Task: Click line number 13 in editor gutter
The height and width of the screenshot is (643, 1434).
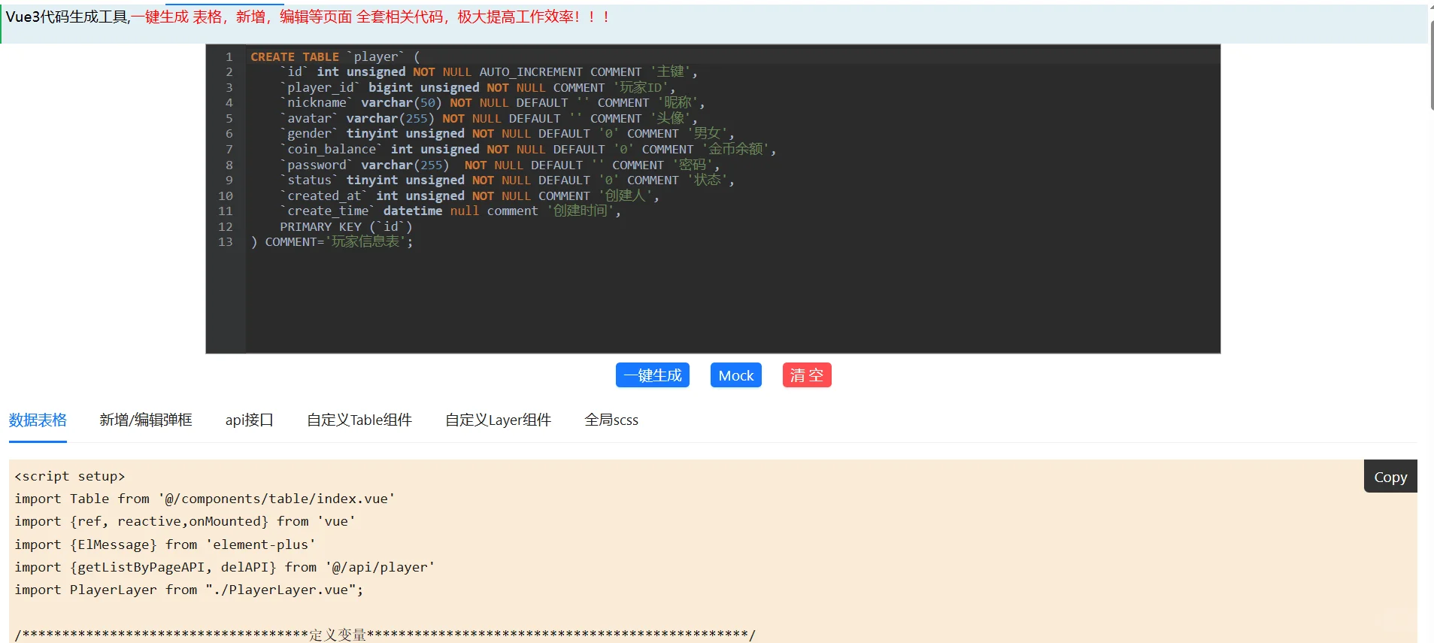Action: [226, 241]
